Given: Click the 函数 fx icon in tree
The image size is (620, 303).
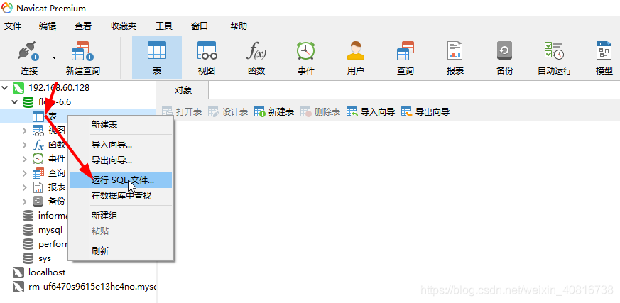Looking at the screenshot, I should (x=38, y=145).
